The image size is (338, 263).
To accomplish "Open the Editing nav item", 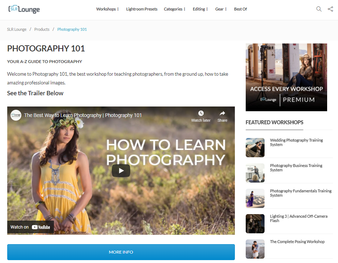I will tap(199, 9).
